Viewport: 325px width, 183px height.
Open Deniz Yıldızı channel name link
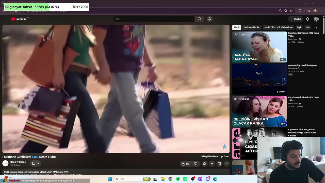17,162
